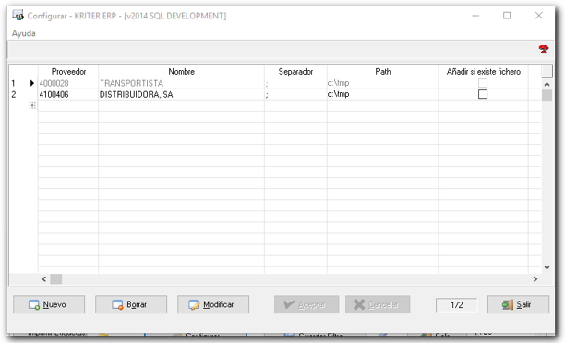Click the KRITER ERP title bar app icon

coord(18,15)
